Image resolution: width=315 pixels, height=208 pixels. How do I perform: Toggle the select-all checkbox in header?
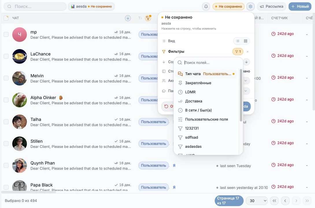(6, 18)
